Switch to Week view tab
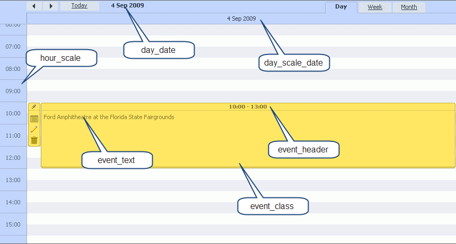 click(375, 7)
